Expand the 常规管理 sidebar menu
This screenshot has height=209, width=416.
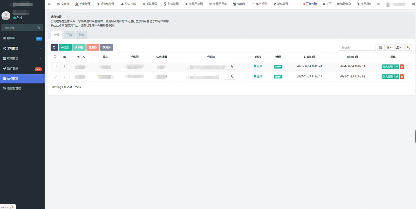[x=22, y=49]
